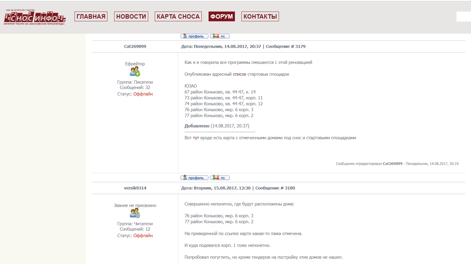Follow the тут link to the map
471x264 pixels.
196,138
